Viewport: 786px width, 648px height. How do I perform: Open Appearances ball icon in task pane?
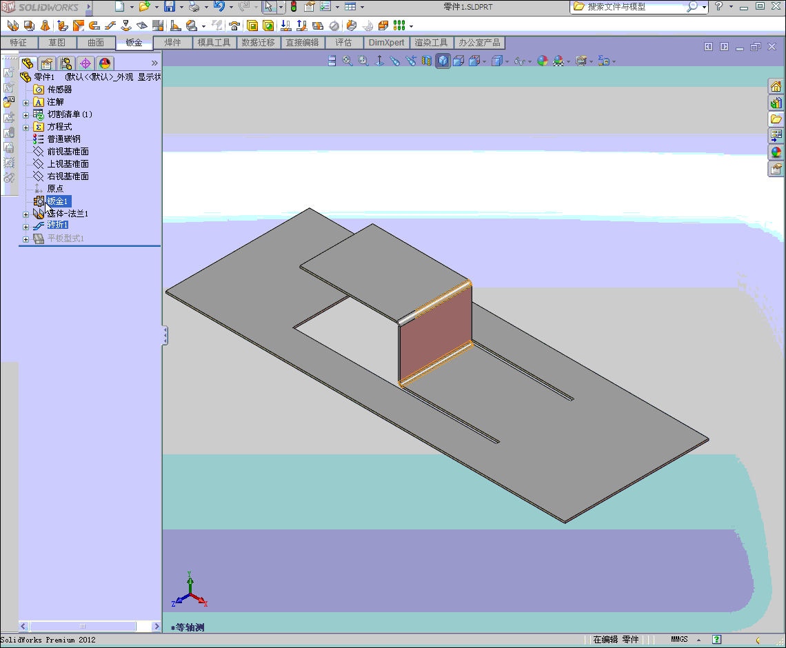pyautogui.click(x=776, y=152)
